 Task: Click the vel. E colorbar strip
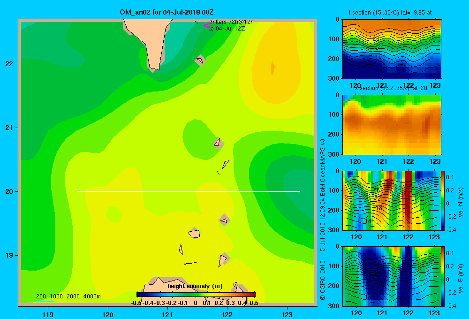(x=443, y=276)
